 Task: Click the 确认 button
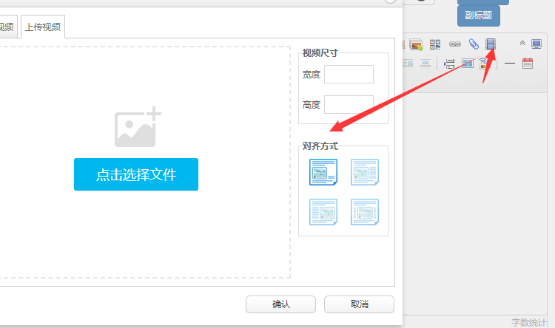click(x=281, y=304)
